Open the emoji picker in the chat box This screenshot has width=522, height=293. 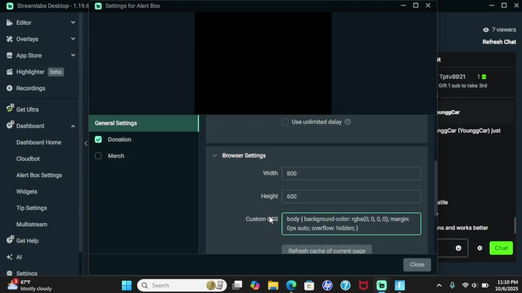click(458, 248)
